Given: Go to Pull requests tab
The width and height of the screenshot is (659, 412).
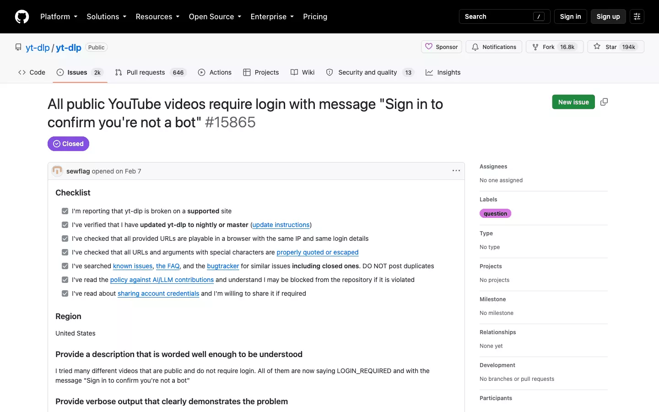Looking at the screenshot, I should click(x=151, y=72).
